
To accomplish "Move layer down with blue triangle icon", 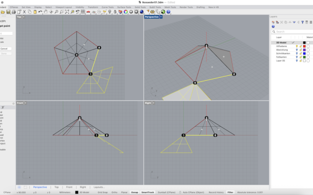I will tap(294, 22).
